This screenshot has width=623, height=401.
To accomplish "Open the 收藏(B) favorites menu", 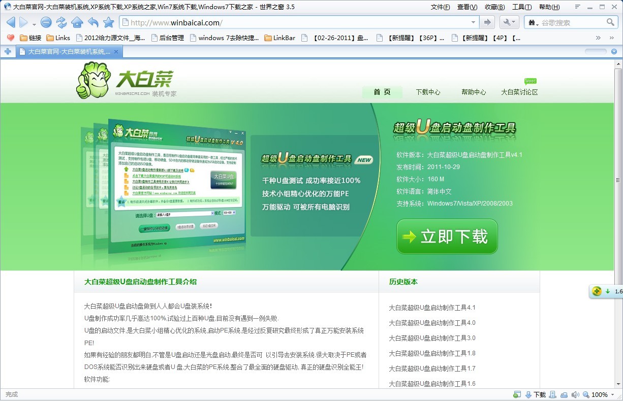I will (x=494, y=7).
